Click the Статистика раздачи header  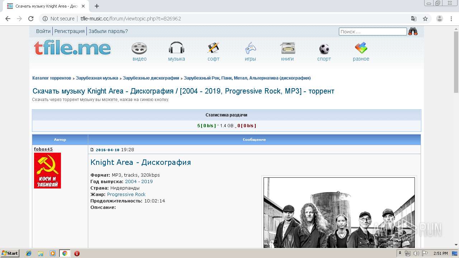226,115
